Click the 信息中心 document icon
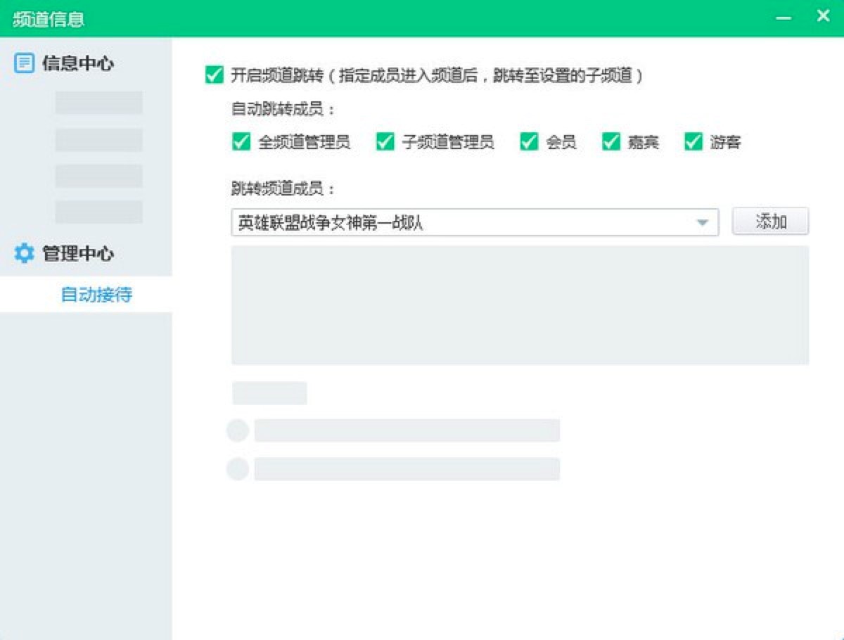 (x=25, y=63)
